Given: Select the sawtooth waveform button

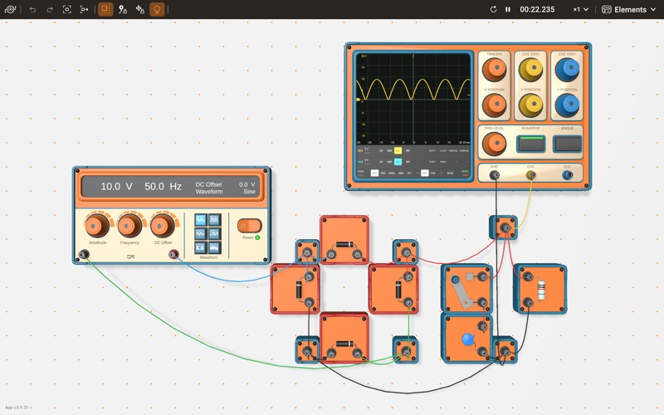Looking at the screenshot, I should click(x=214, y=233).
